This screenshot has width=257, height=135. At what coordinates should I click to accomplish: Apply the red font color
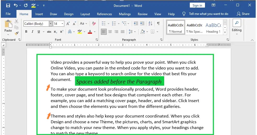tap(90, 32)
